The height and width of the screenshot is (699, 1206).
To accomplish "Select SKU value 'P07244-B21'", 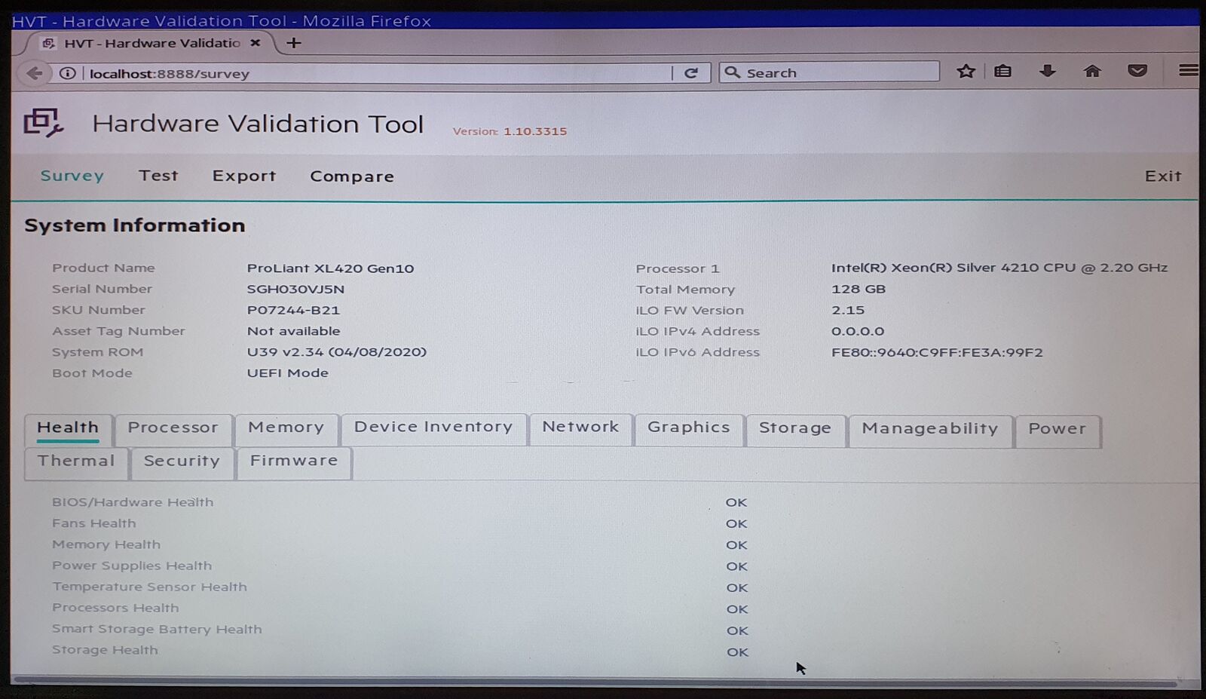I will (x=293, y=310).
